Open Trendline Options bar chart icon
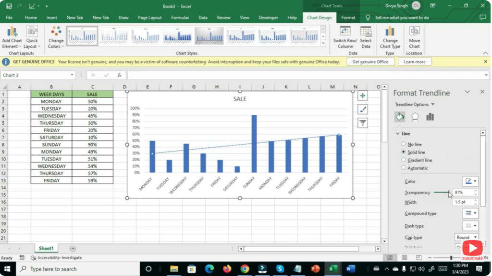This screenshot has height=276, width=492. pos(430,116)
